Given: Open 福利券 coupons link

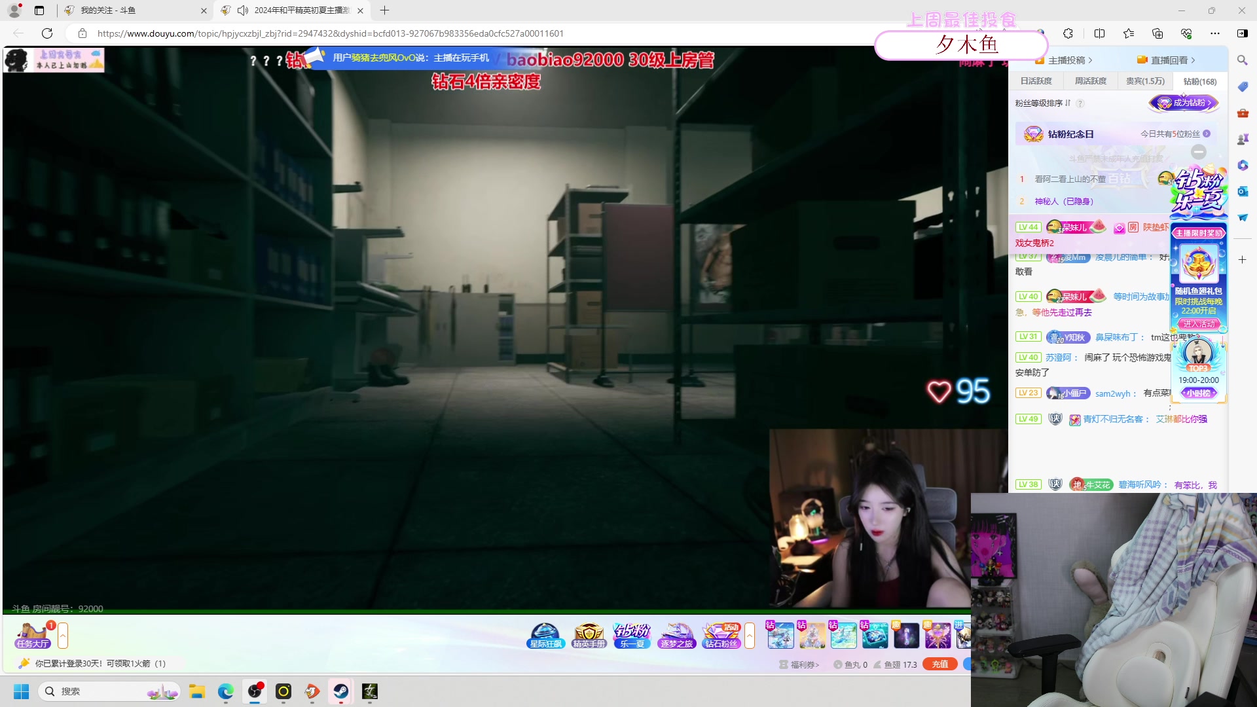Looking at the screenshot, I should [799, 664].
